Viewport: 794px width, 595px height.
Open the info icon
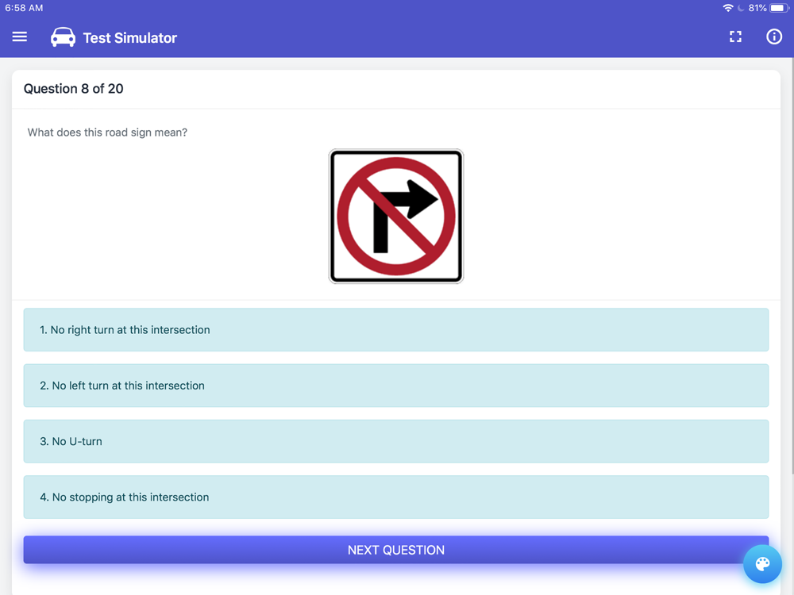[x=773, y=36]
